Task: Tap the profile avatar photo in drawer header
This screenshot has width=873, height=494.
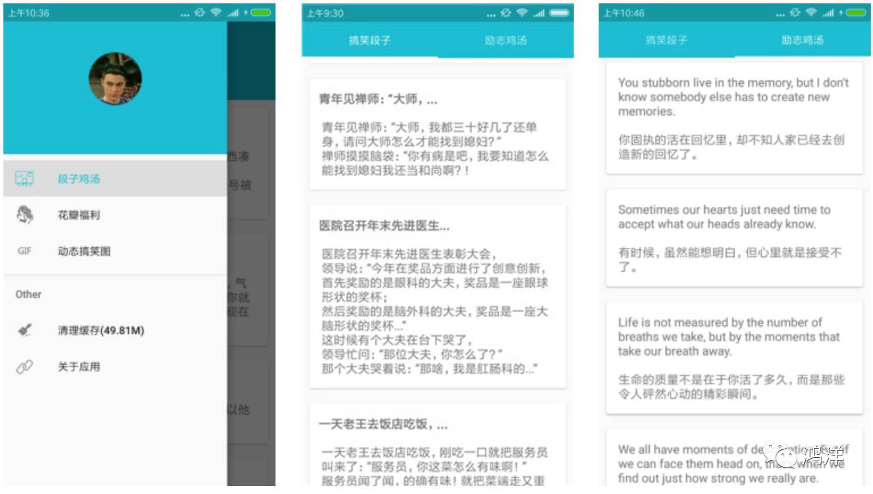Action: pos(115,79)
